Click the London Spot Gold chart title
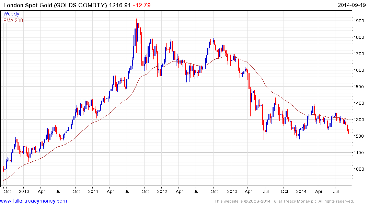The image size is (369, 206). (55, 5)
